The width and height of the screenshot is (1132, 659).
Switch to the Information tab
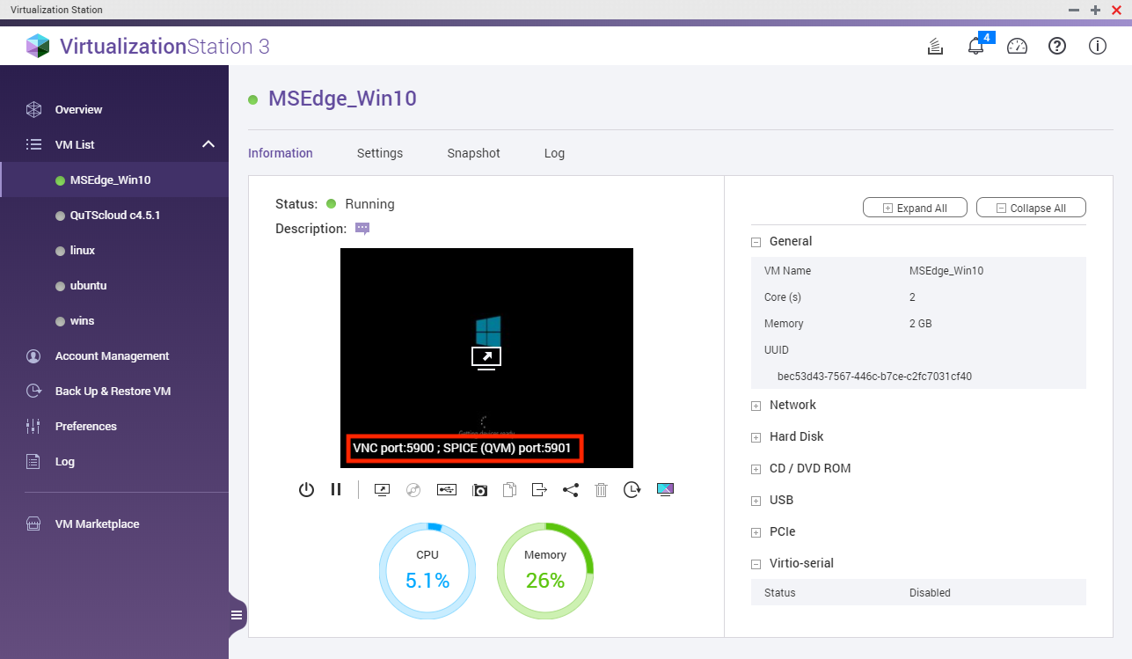(x=281, y=153)
